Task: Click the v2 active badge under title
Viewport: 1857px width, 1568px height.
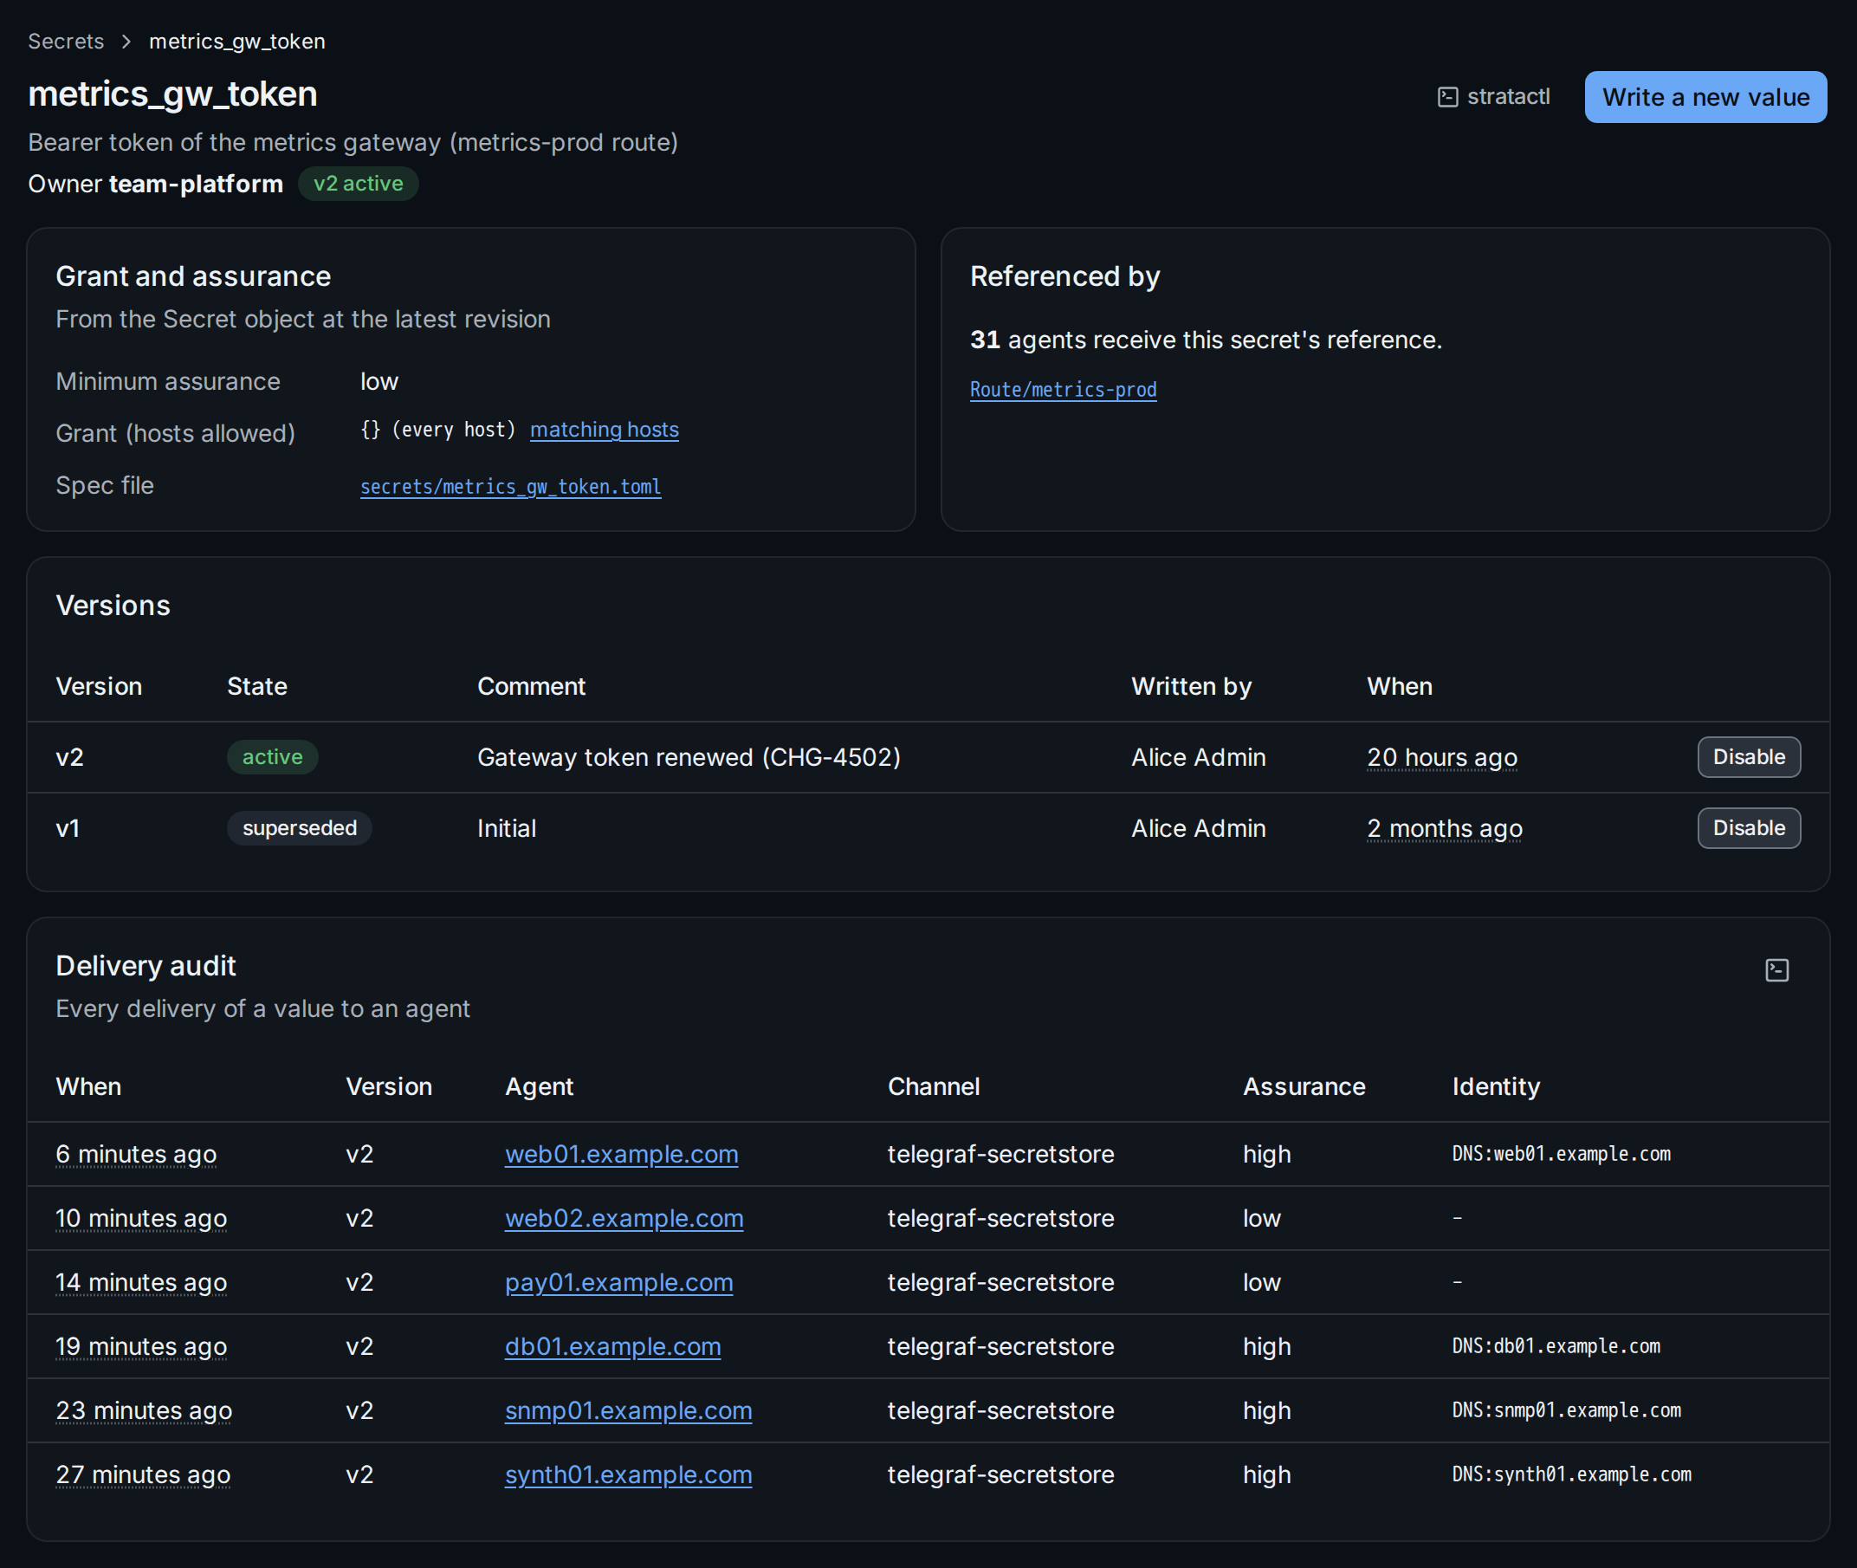Action: [x=358, y=183]
